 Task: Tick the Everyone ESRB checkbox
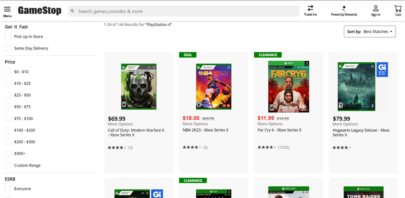tap(8, 189)
